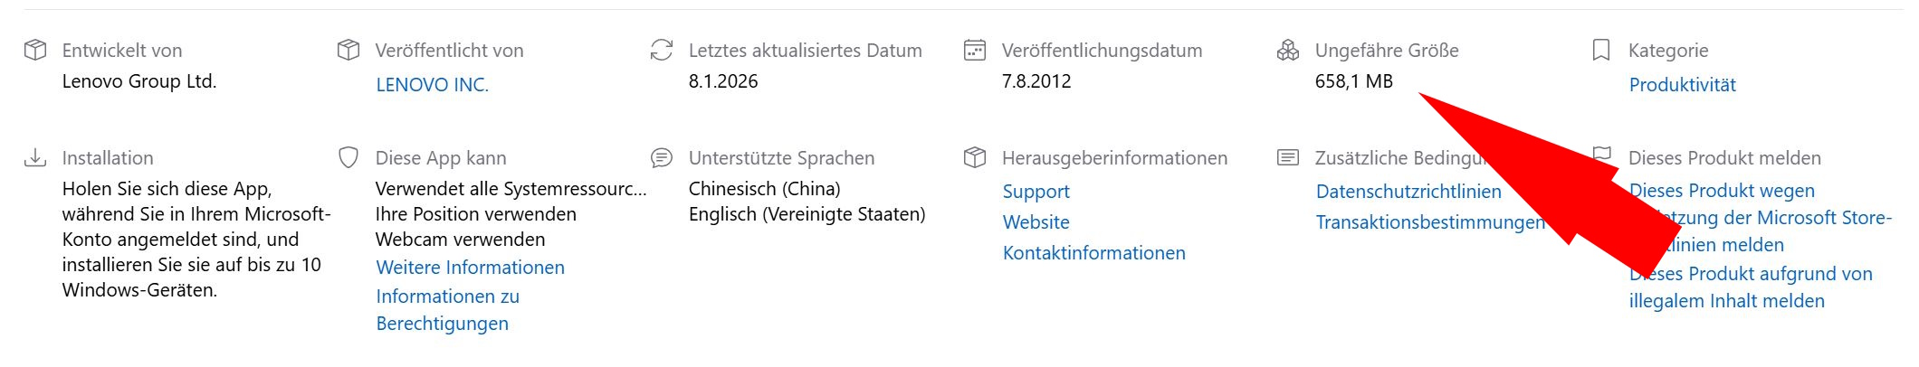Visit the publisher Website link
This screenshot has width=1919, height=367.
pyautogui.click(x=1036, y=222)
